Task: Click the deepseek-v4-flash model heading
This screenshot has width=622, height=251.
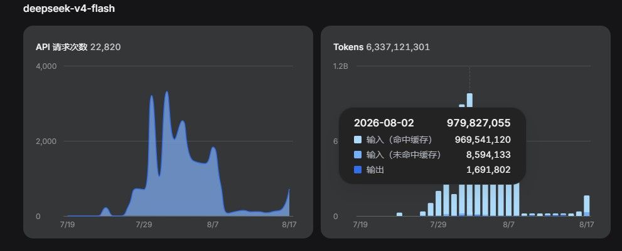Action: coord(69,8)
